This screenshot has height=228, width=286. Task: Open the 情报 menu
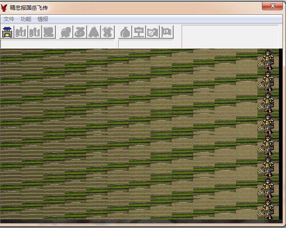coord(43,19)
